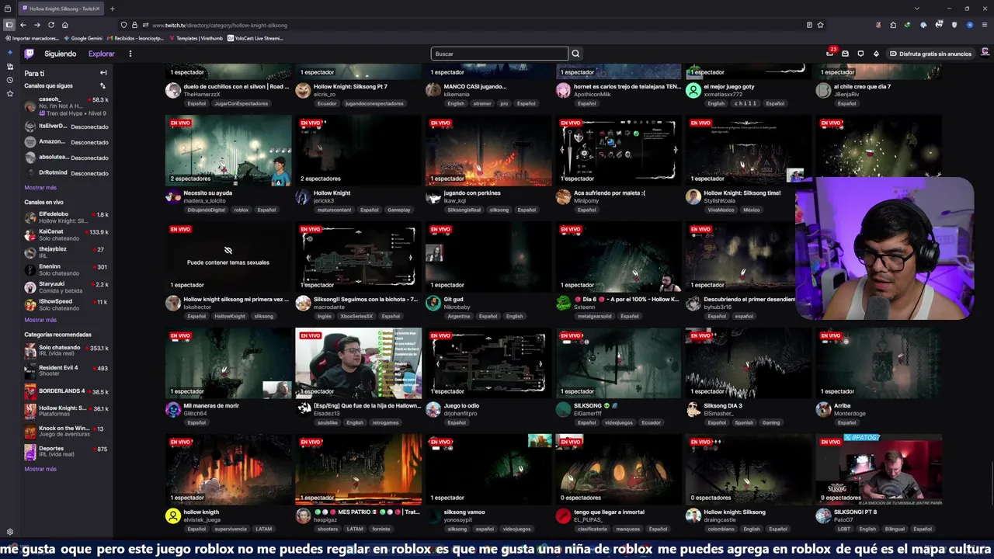Screen dimensions: 994x559
Task: Expand the first Mostrar más under followed channels
Action: point(40,188)
